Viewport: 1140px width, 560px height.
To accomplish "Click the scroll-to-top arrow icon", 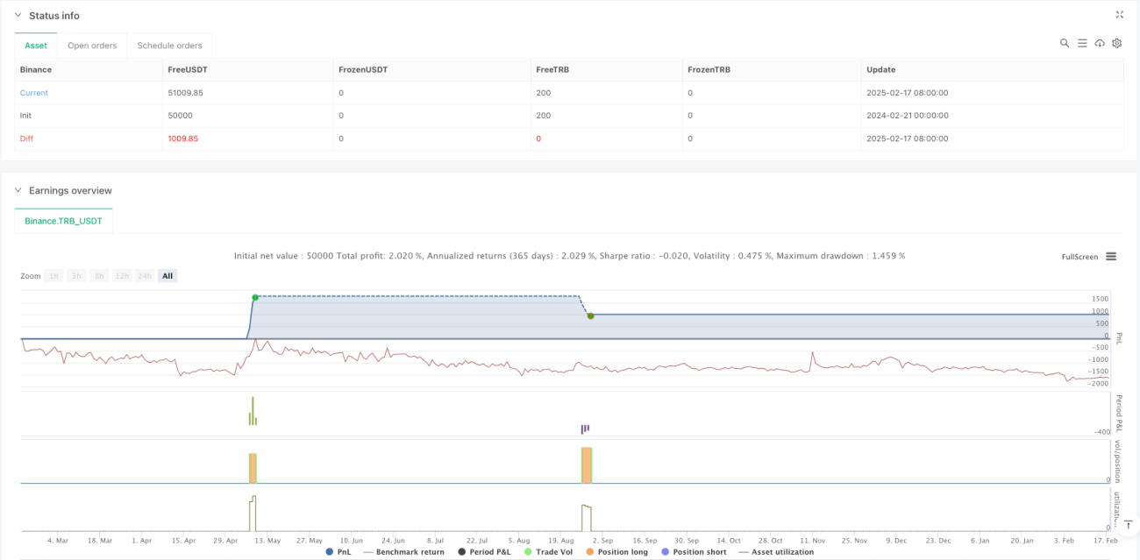I will tap(1128, 524).
